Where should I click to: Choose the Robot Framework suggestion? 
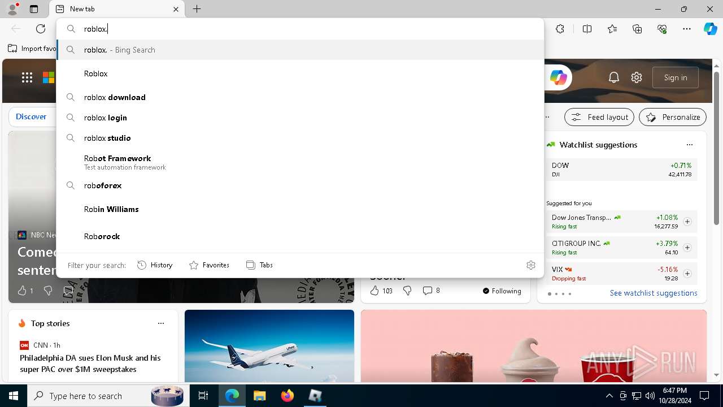click(x=300, y=162)
